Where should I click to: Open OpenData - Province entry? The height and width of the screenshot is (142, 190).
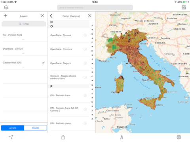[68, 49]
